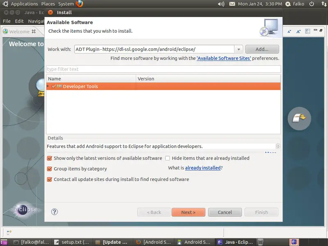Close the Install dialog
The image size is (328, 246).
click(50, 13)
